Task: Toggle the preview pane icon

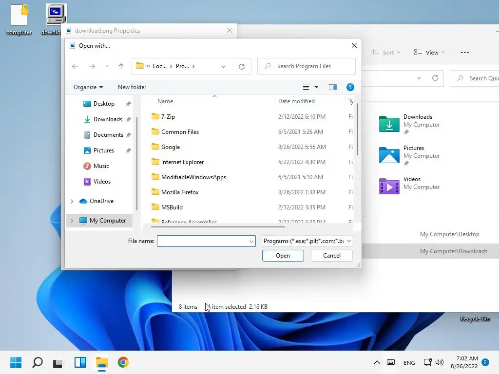Action: (x=332, y=87)
